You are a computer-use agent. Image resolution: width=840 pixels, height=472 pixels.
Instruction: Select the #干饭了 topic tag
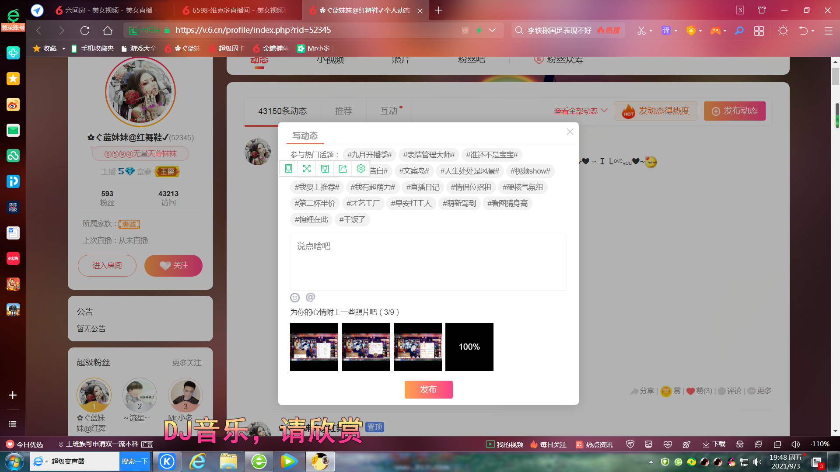coord(352,219)
